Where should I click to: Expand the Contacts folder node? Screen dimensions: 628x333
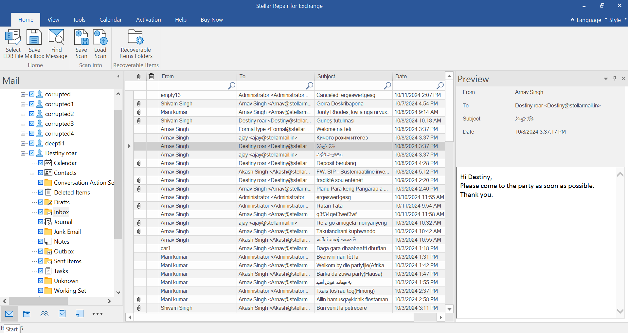tap(32, 173)
